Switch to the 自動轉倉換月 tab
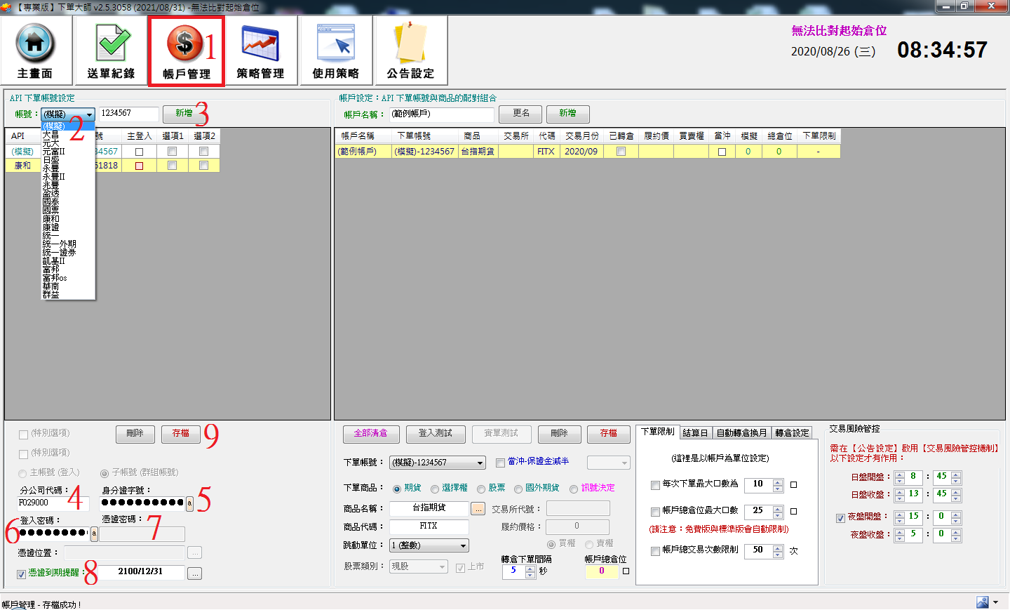Image resolution: width=1010 pixels, height=610 pixels. tap(742, 433)
